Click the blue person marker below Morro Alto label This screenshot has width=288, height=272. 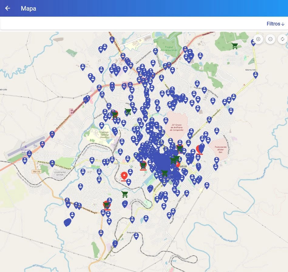(256, 75)
